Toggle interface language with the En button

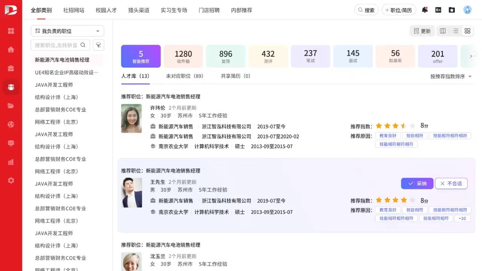pos(438,10)
